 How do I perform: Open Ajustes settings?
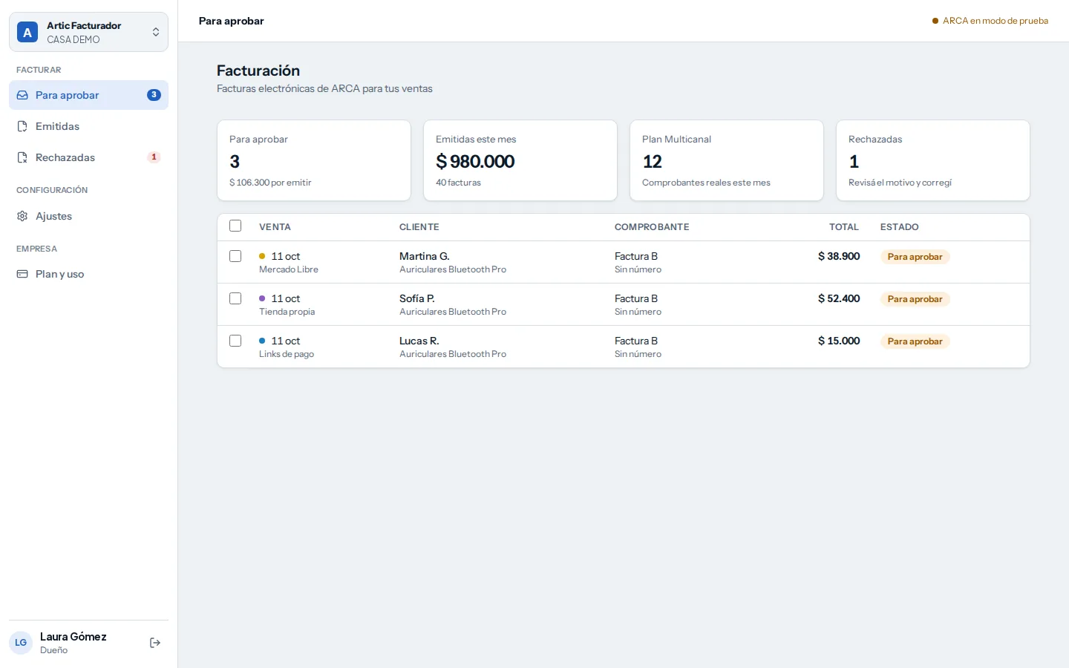(x=88, y=216)
